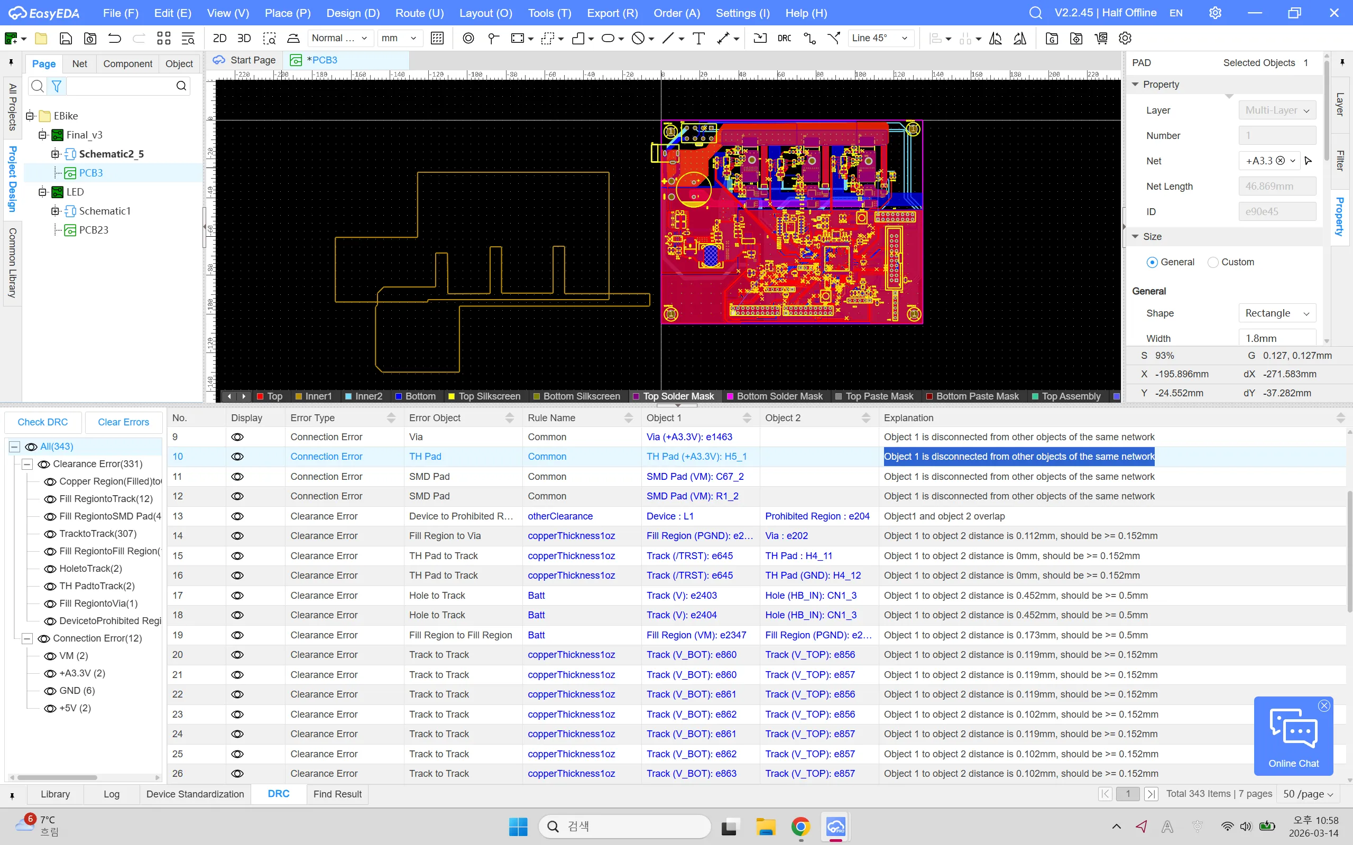
Task: Switch to the Find Result tab
Action: click(337, 794)
